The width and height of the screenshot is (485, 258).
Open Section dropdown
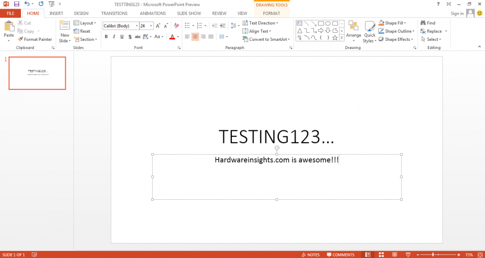coord(86,39)
